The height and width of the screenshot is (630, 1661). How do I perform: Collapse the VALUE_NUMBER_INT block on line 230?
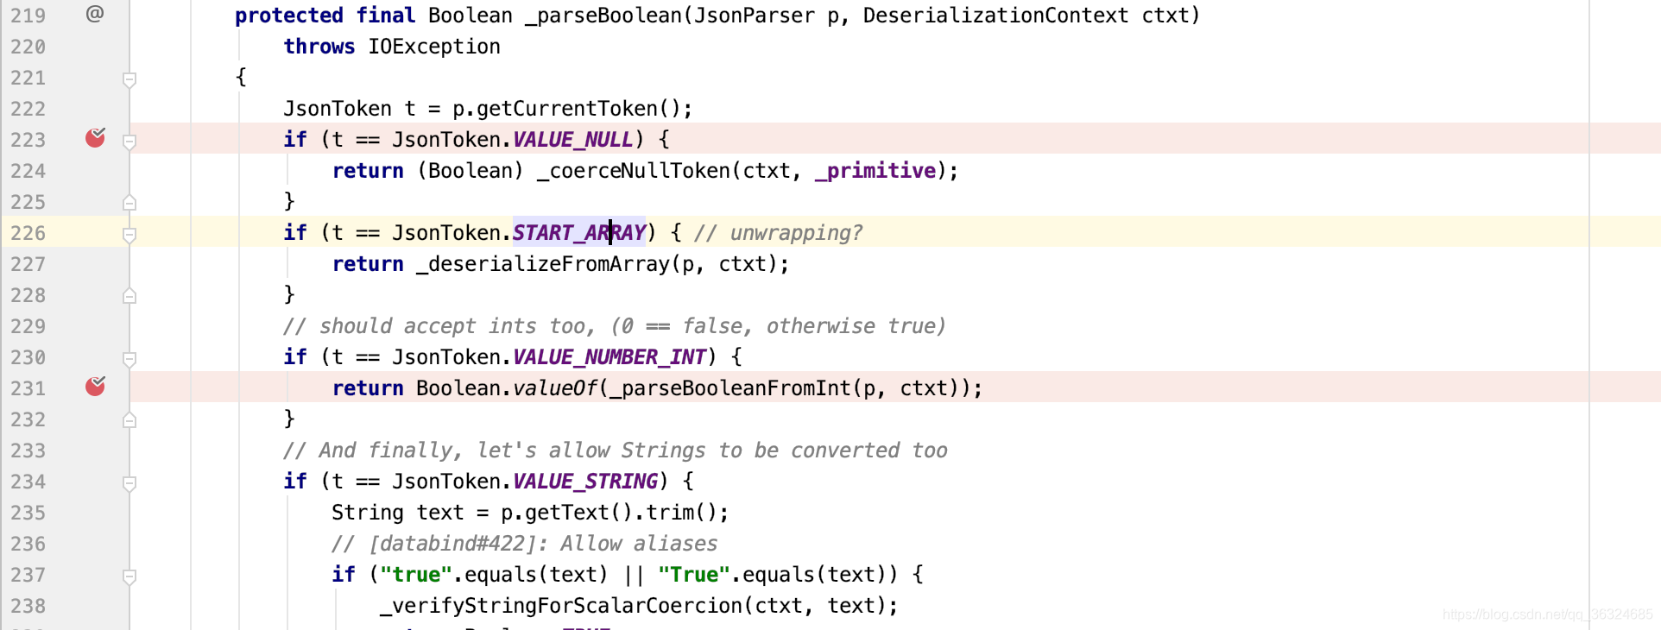coord(129,359)
